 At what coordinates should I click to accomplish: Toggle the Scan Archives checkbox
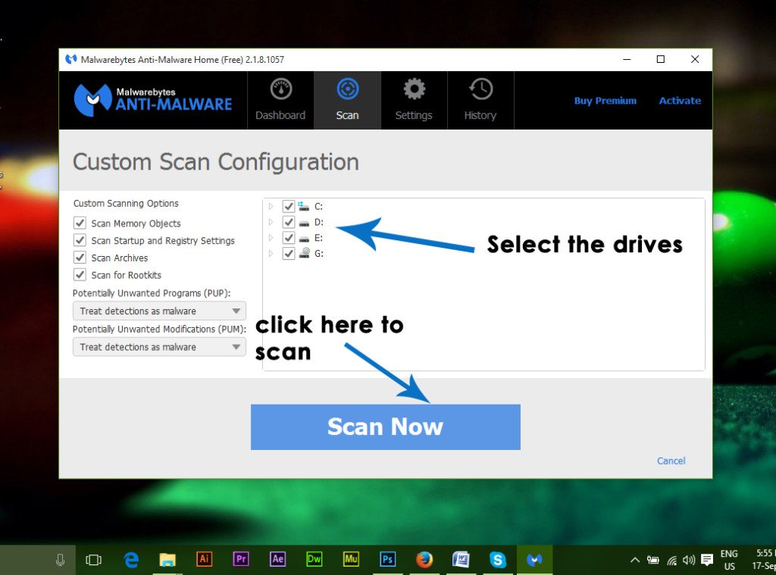point(80,258)
